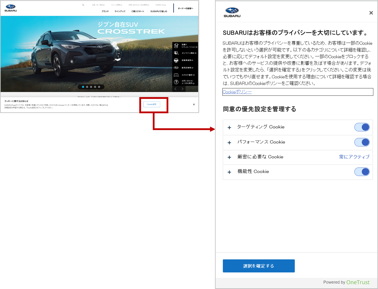Open the ご購入サポート menu
Image resolution: width=378 pixels, height=289 pixels.
click(138, 11)
